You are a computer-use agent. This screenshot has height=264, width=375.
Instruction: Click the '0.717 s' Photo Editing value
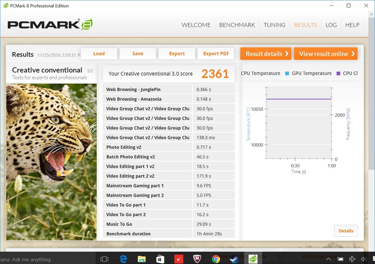point(204,147)
